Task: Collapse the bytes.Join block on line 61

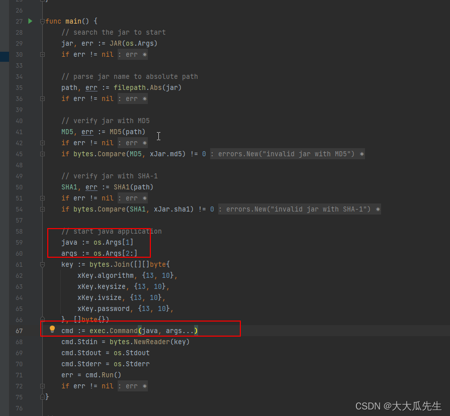Action: coord(42,265)
